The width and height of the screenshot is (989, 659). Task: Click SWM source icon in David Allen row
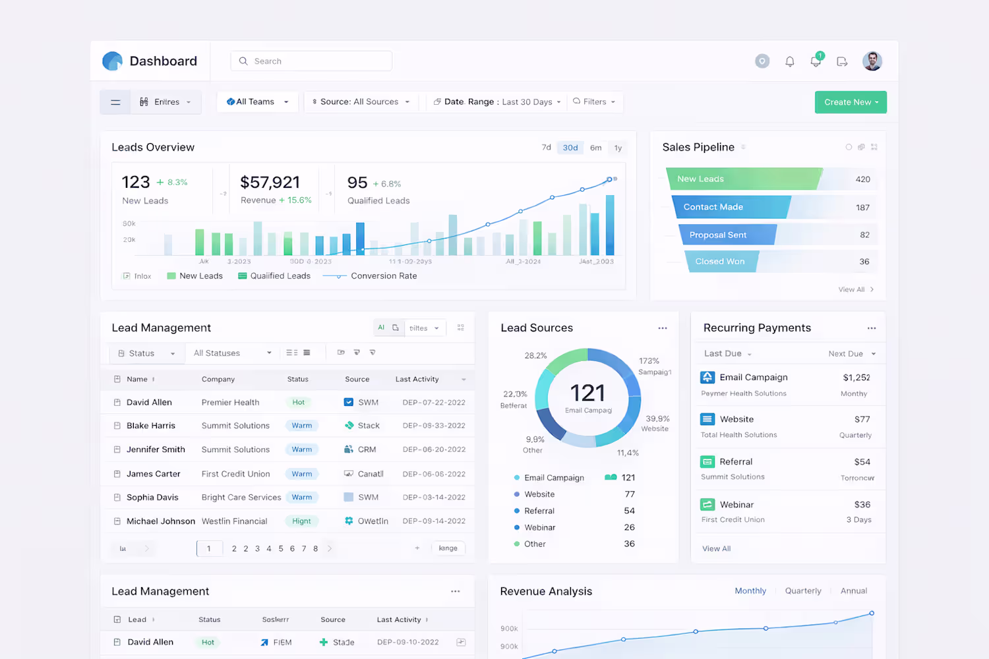point(349,402)
